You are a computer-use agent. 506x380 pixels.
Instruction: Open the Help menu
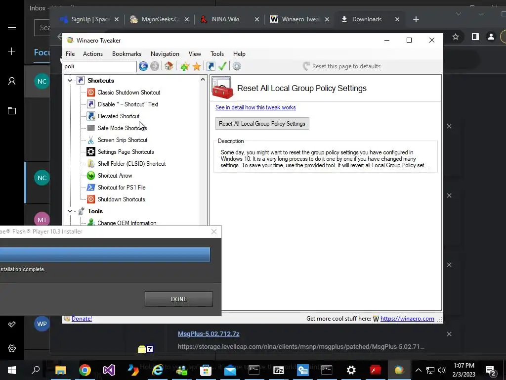239,54
